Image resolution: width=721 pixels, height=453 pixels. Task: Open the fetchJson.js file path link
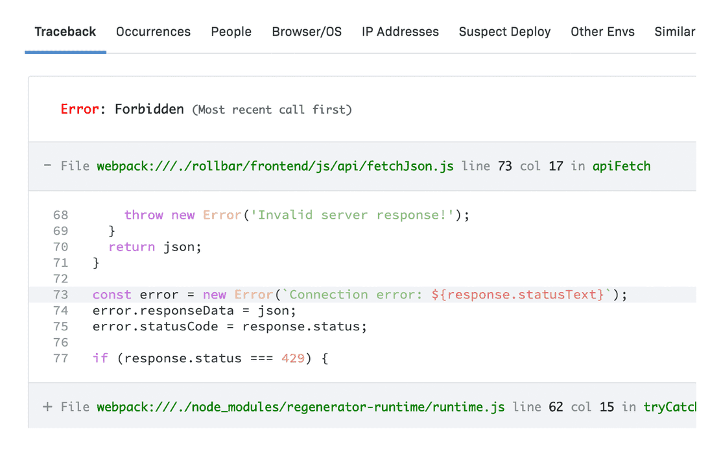pos(276,166)
